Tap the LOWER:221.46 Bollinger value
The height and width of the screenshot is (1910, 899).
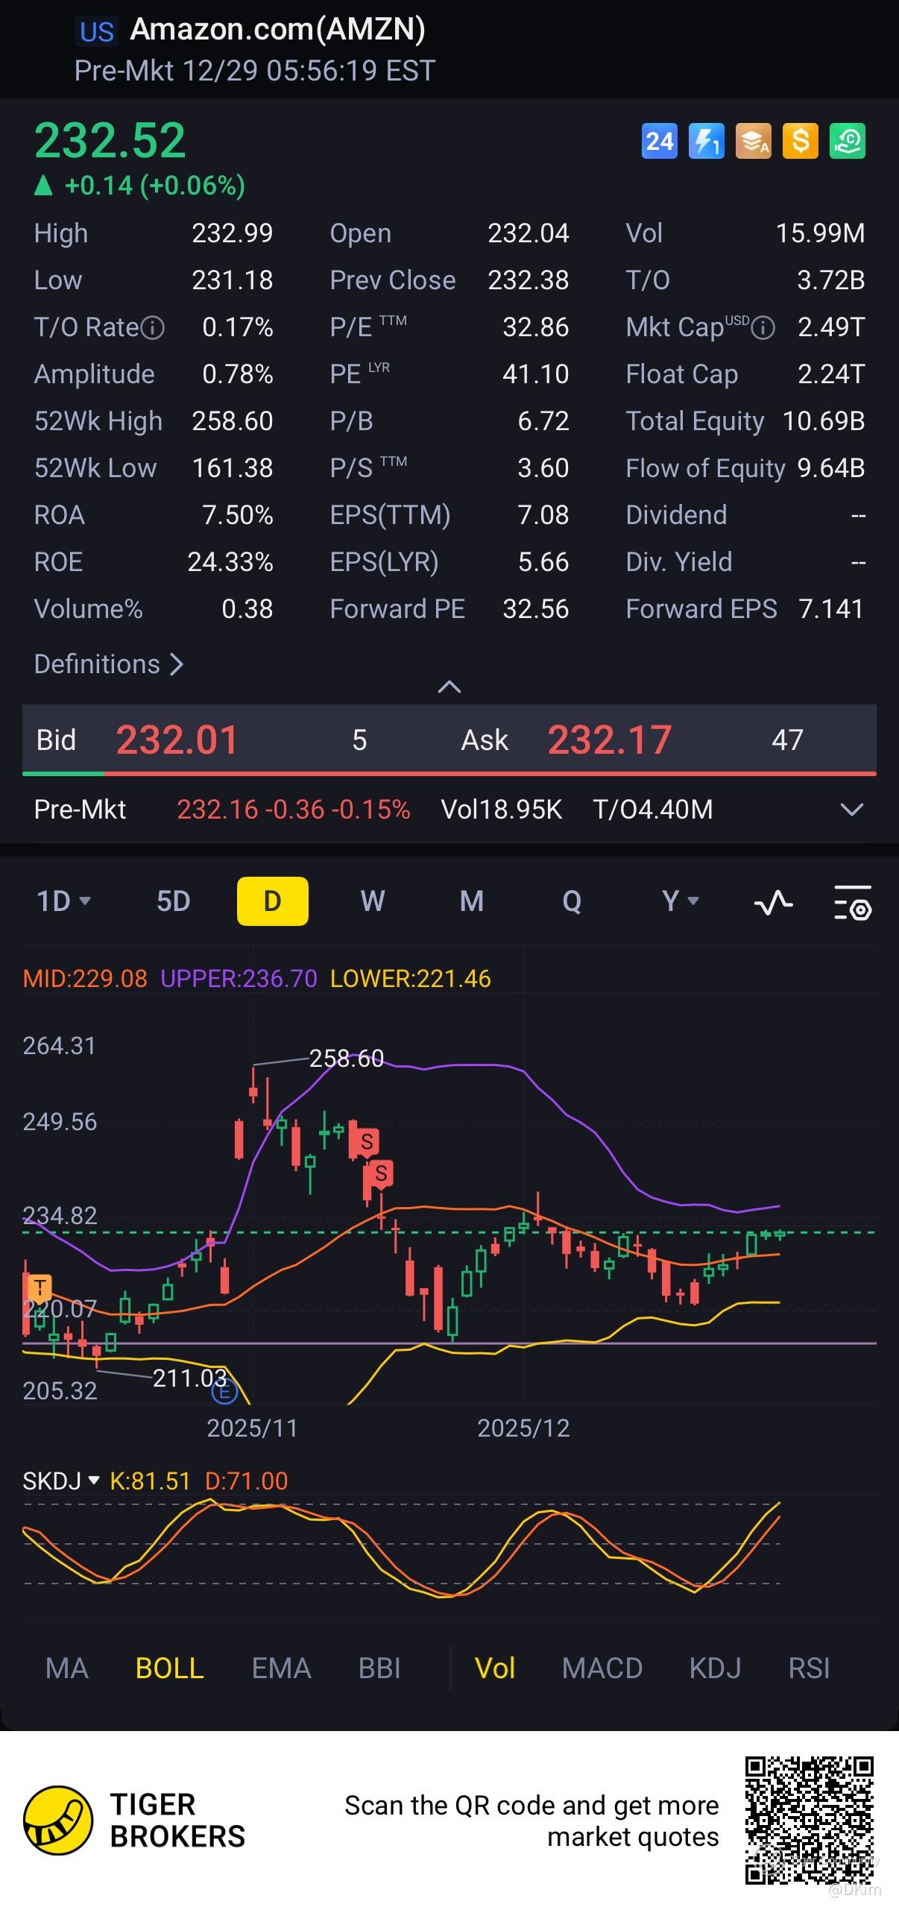411,979
